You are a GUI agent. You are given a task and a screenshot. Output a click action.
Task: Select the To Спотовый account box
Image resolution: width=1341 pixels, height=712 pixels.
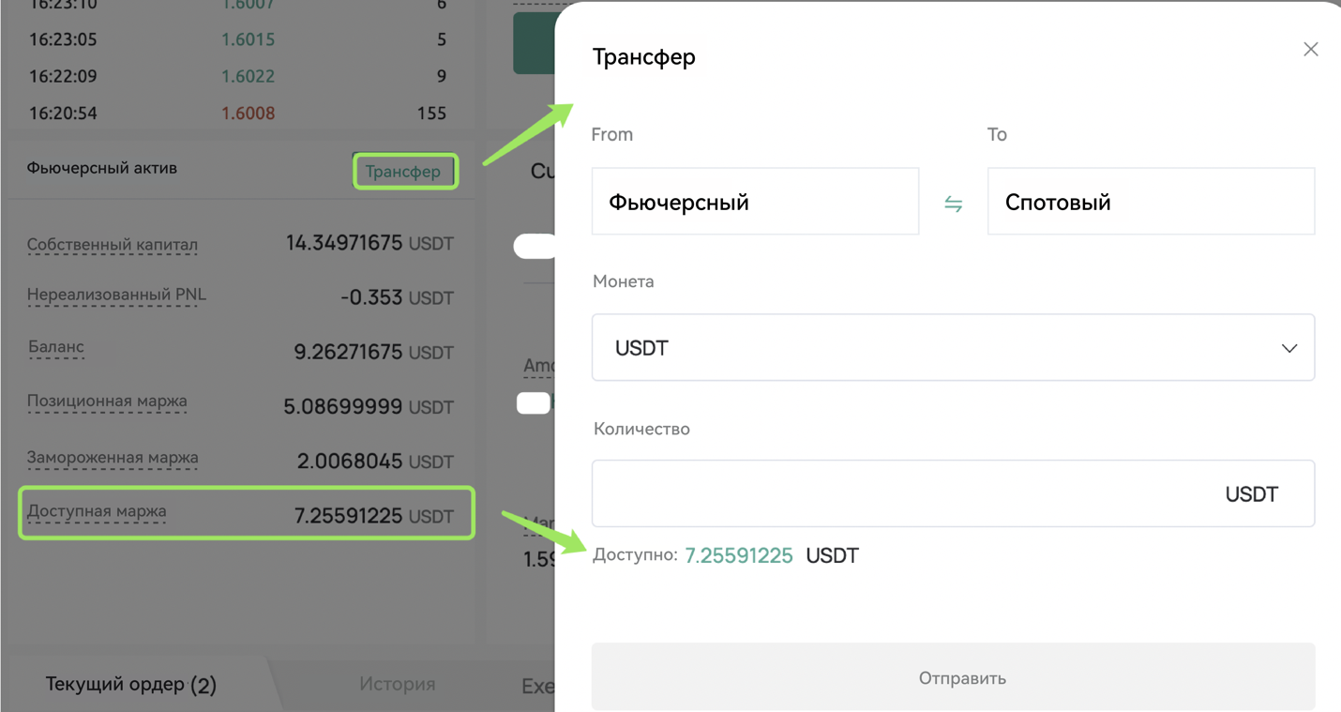pyautogui.click(x=1151, y=202)
